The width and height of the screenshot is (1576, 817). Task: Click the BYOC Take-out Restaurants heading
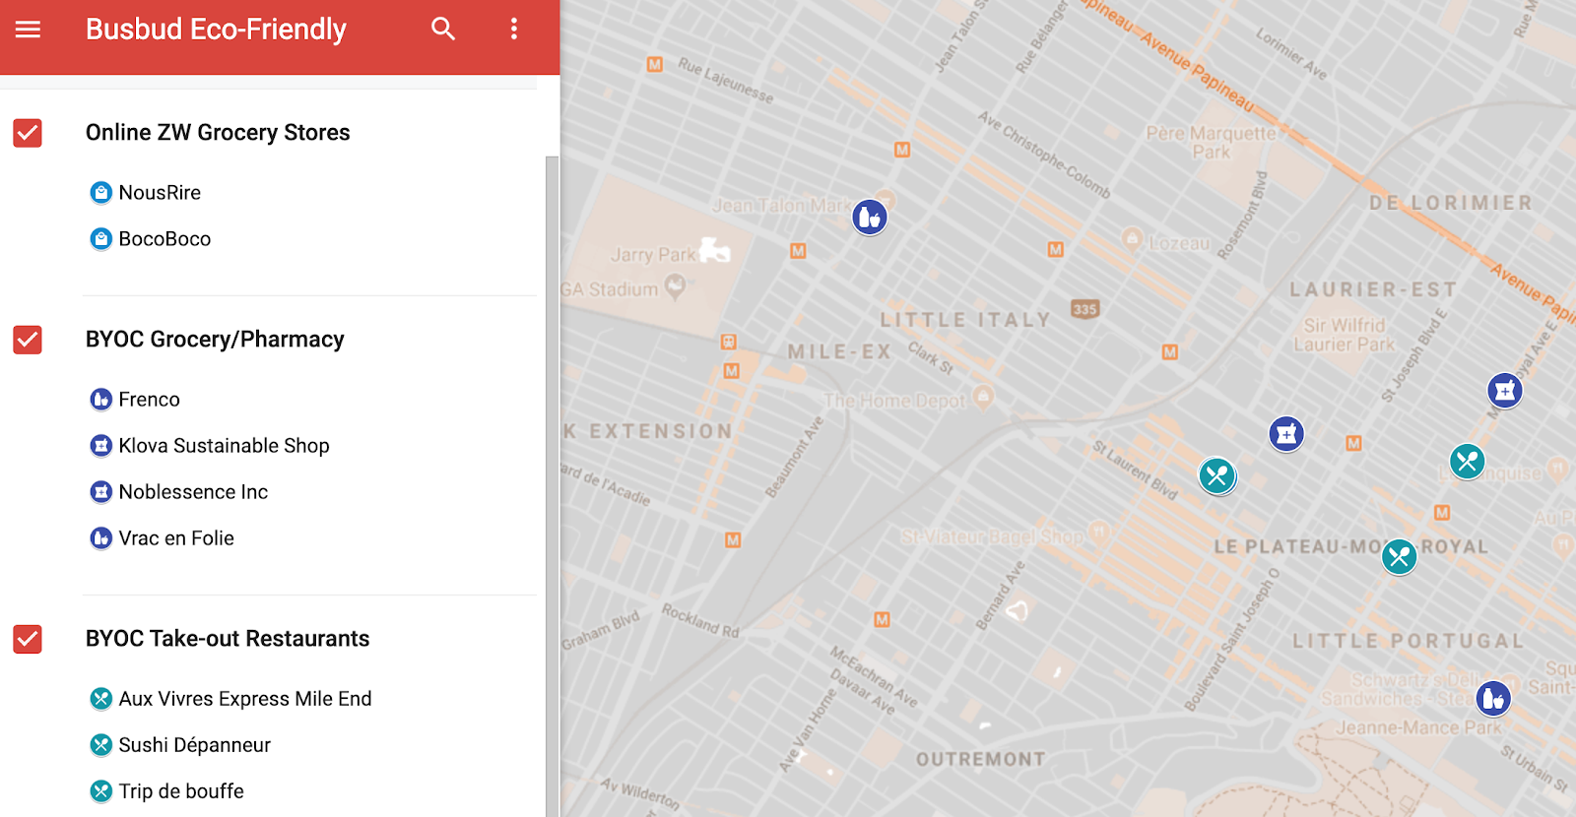(228, 639)
